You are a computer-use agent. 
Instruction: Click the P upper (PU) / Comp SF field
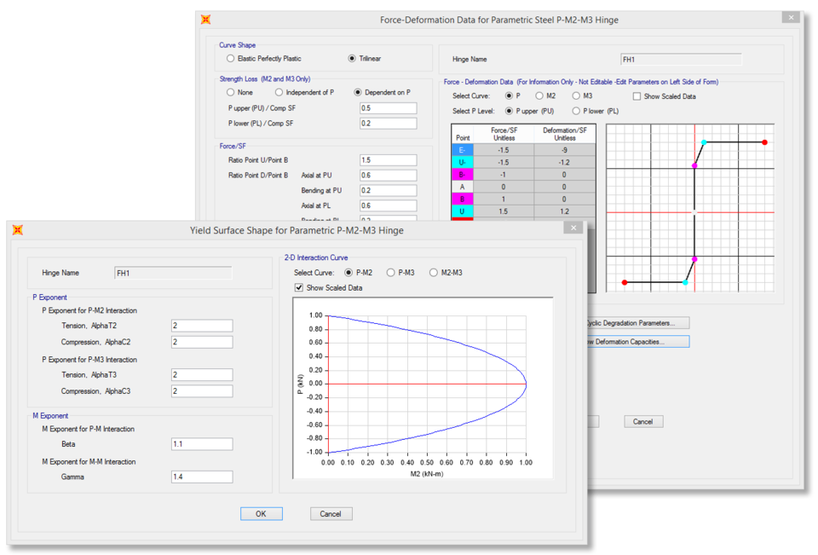(389, 108)
